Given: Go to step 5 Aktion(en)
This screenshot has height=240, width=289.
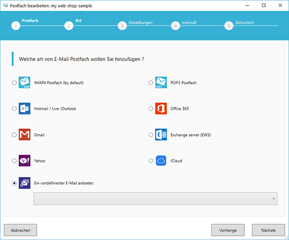Looking at the screenshot, I should 229,26.
